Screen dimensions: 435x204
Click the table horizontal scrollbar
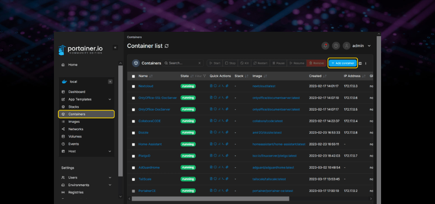click(210, 199)
